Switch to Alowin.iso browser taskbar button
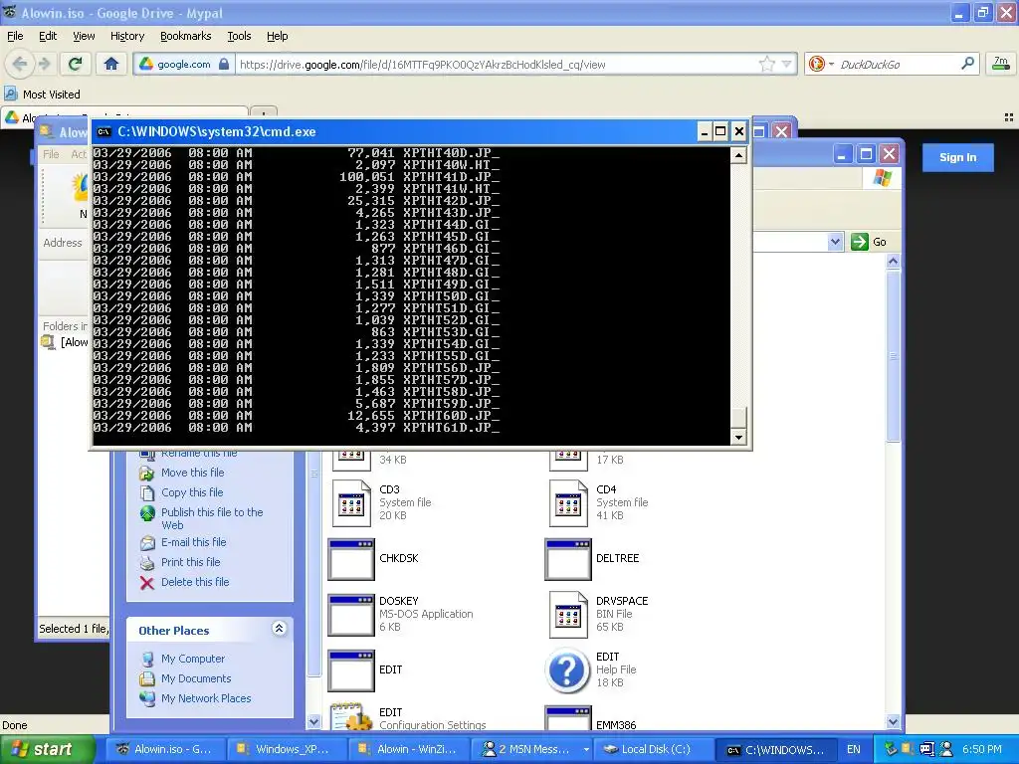The image size is (1019, 764). click(x=164, y=749)
